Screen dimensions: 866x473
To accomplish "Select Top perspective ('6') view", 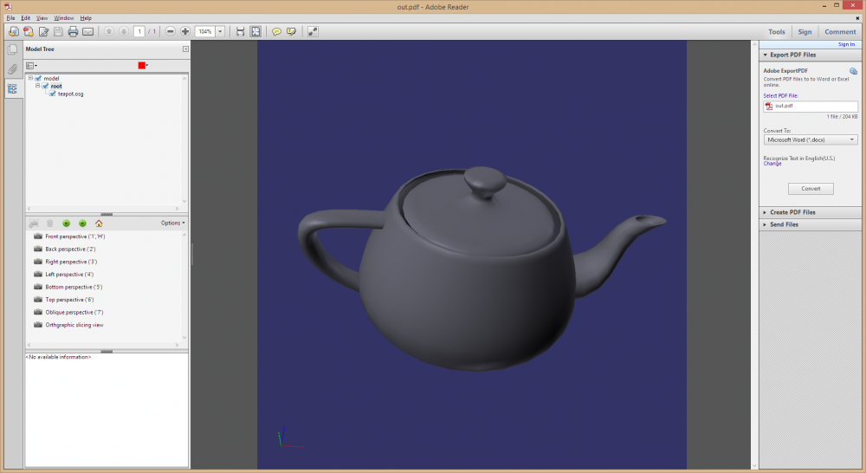I will coord(69,300).
